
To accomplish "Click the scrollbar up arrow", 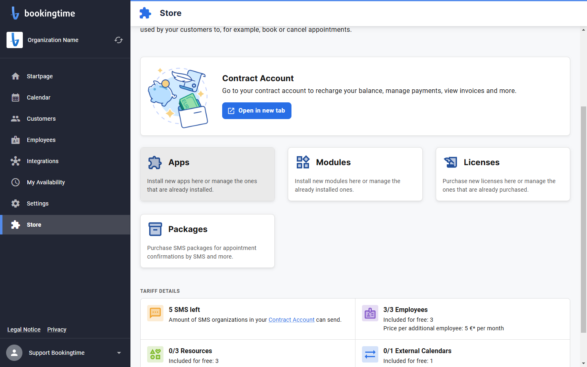I will click(x=583, y=30).
